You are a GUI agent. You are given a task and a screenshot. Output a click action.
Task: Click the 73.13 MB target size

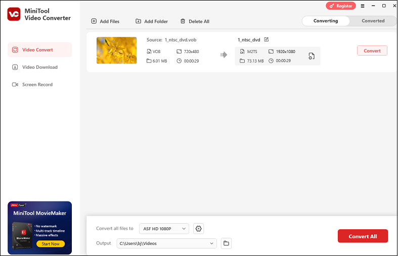pyautogui.click(x=255, y=61)
